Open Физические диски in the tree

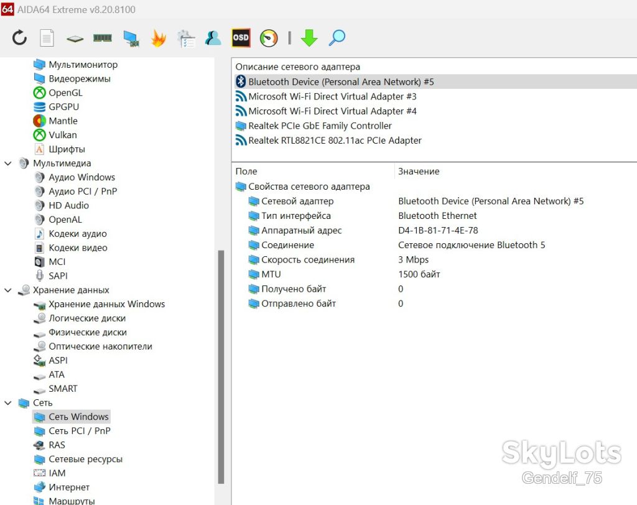point(80,332)
